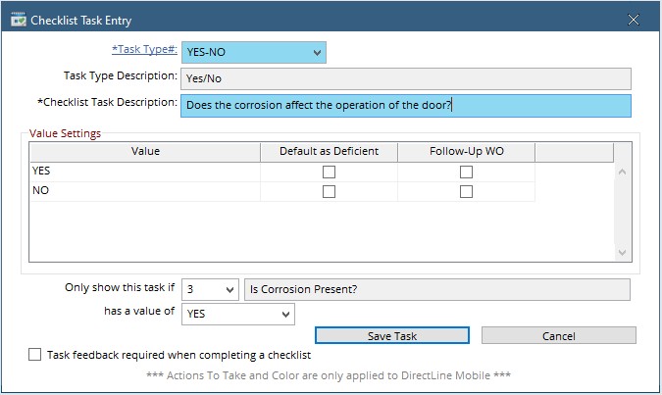The height and width of the screenshot is (395, 662).
Task: Click the Default as Deficient column header
Action: tap(329, 151)
